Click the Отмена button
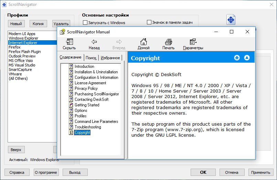 coord(232,172)
